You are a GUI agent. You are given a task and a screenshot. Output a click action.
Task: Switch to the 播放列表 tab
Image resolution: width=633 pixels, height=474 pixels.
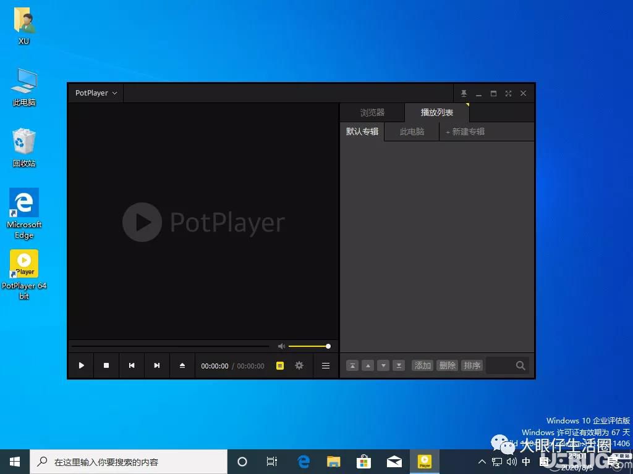437,112
